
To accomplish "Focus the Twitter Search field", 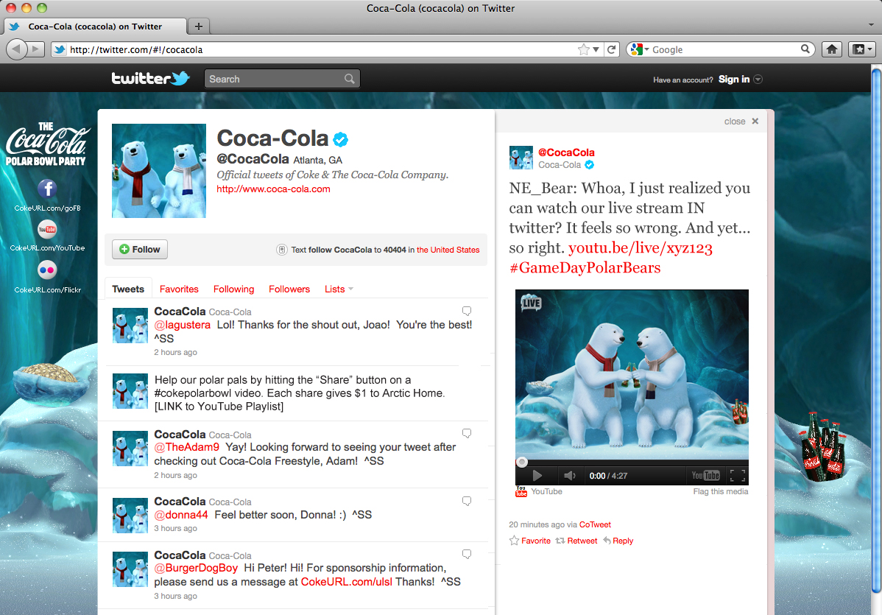I will [x=282, y=79].
